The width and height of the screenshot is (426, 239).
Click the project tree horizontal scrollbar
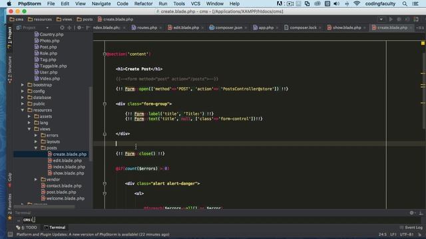coord(45,206)
